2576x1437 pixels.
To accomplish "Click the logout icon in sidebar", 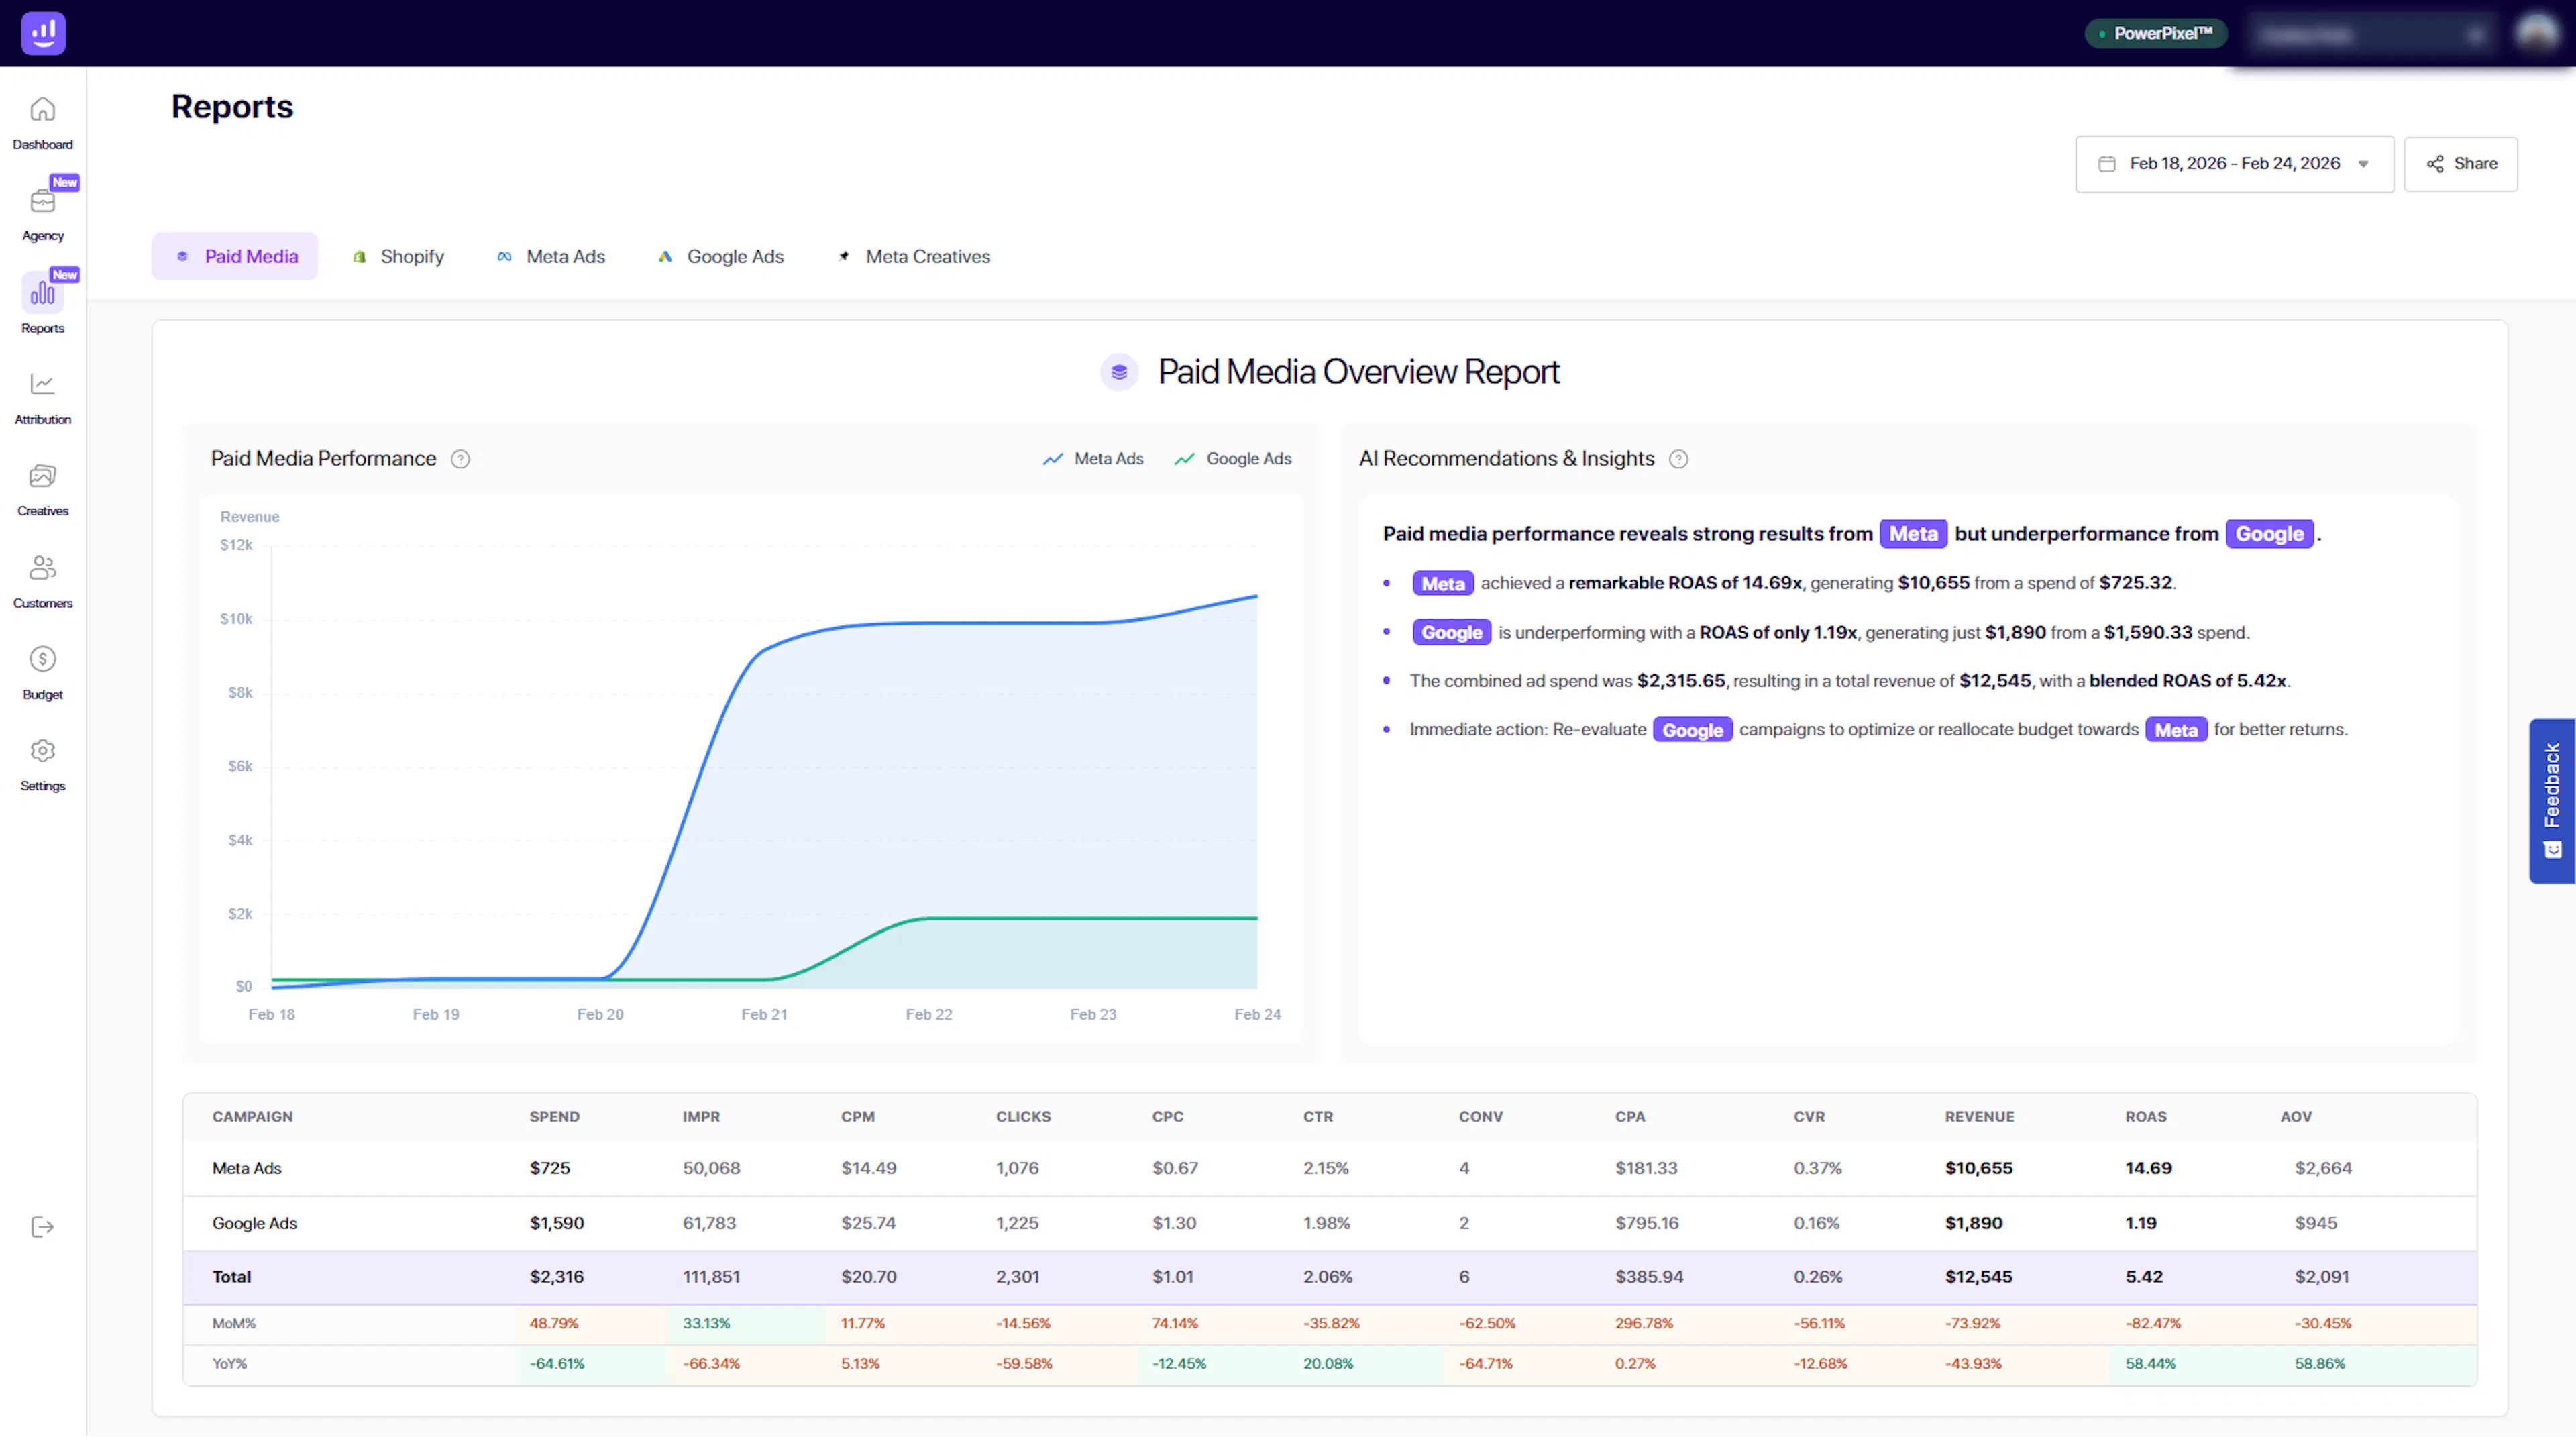I will (x=42, y=1227).
